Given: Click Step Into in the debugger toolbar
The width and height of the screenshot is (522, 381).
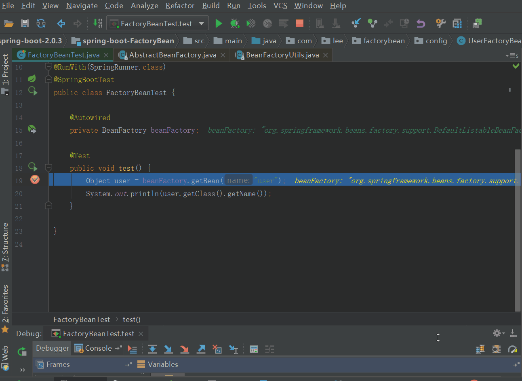Looking at the screenshot, I should click(168, 349).
